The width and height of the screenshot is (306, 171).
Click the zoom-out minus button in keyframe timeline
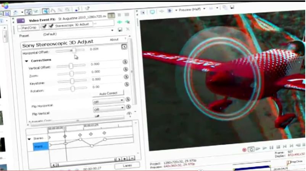132,158
